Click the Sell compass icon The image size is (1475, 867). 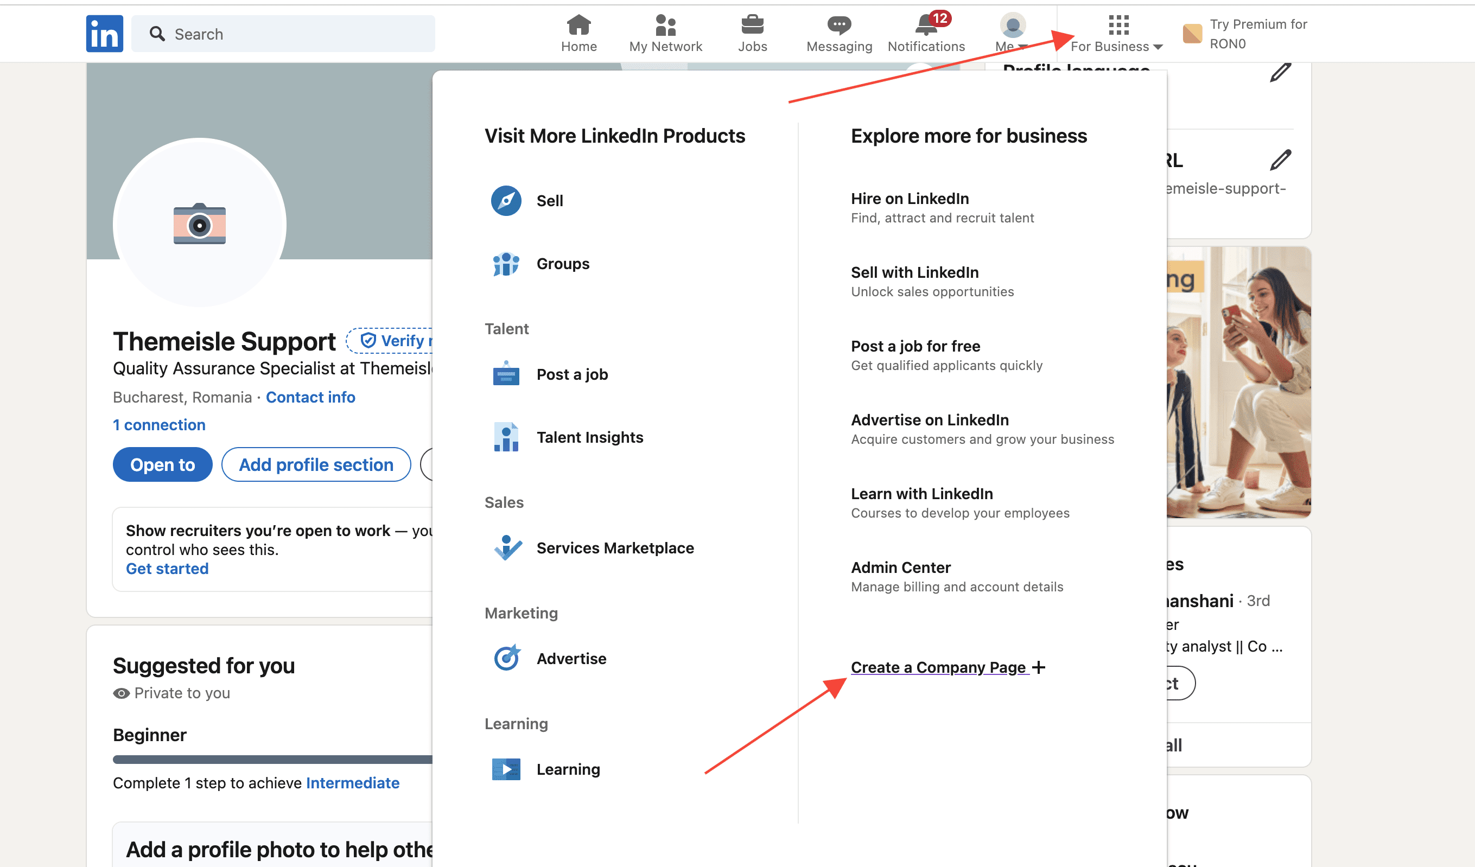pyautogui.click(x=506, y=201)
